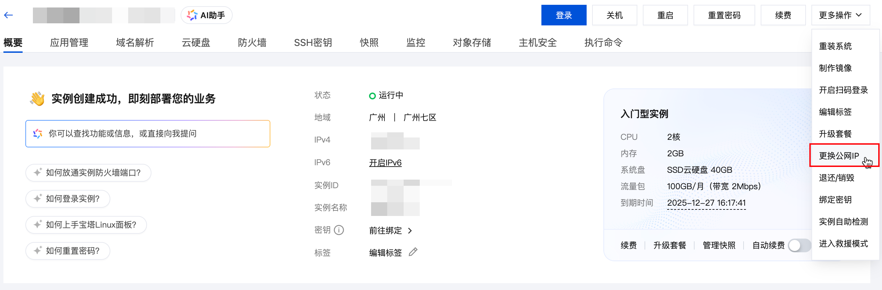Collapse the 更多操作 dropdown
This screenshot has width=882, height=290.
coord(840,15)
